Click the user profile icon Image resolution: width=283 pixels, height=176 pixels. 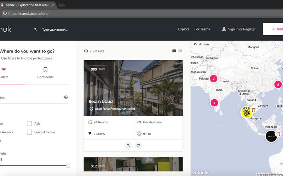point(224,29)
